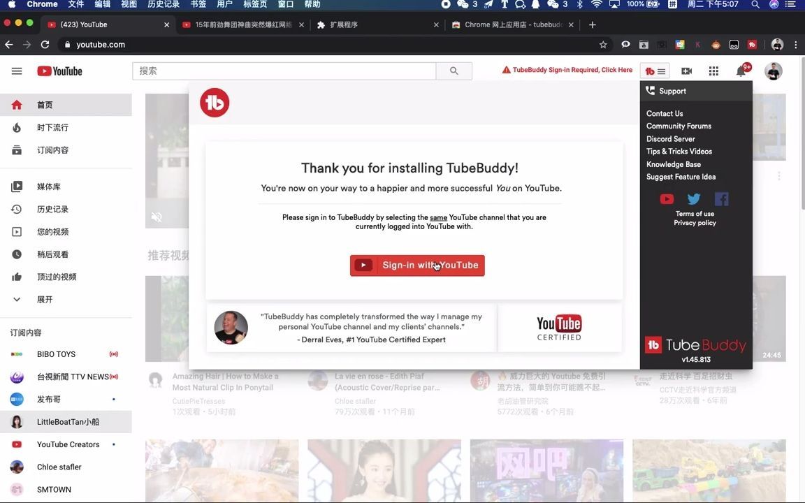Open the YouTube apps grid icon

[713, 71]
